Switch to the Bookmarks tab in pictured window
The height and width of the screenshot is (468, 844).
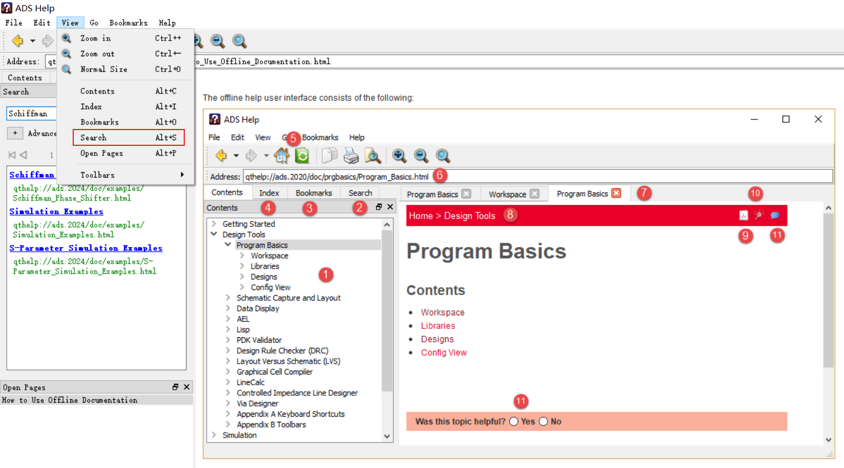314,193
